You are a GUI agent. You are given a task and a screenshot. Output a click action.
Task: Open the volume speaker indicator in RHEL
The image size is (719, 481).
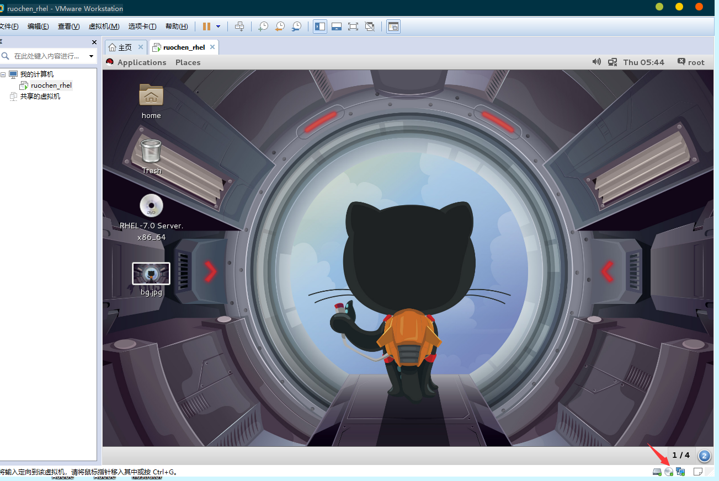[596, 62]
